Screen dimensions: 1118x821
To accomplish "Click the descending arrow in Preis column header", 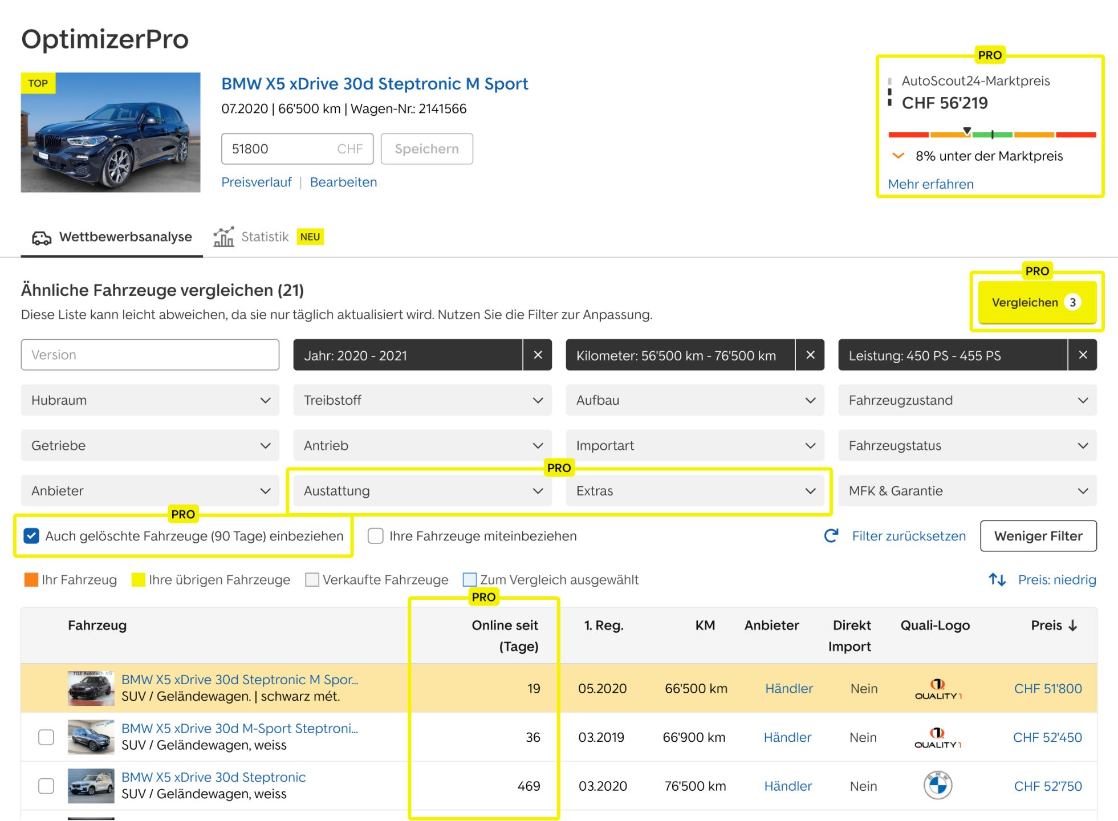I will click(x=1073, y=625).
